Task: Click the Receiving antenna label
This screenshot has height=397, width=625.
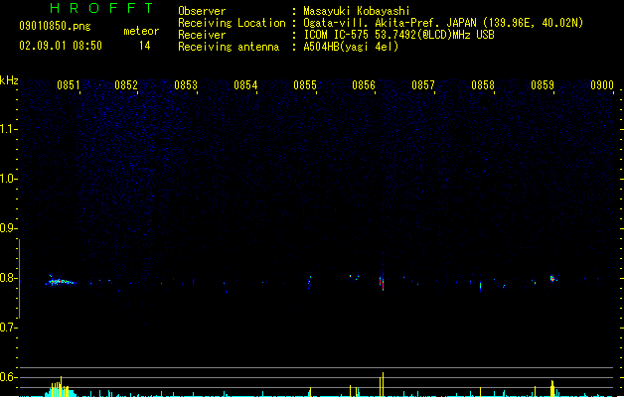Action: coord(229,47)
